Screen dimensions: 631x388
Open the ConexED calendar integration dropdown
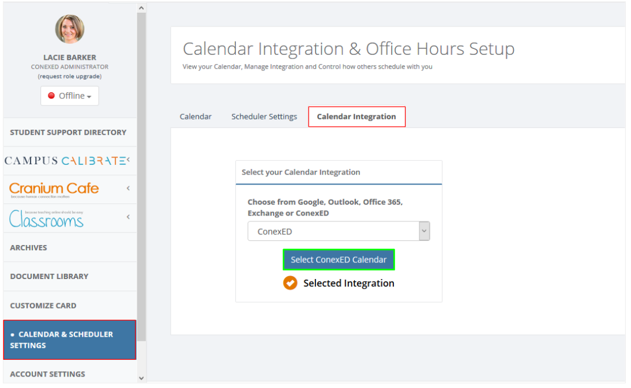tap(339, 231)
